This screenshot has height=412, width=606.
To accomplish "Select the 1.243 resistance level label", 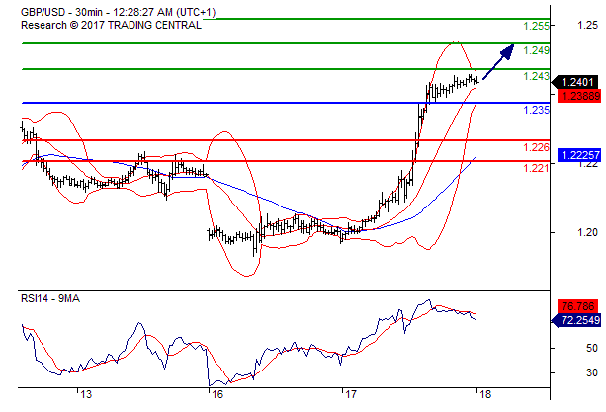I will pyautogui.click(x=536, y=76).
